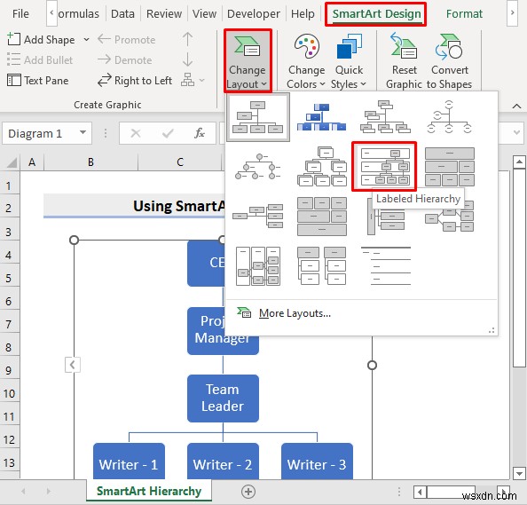Select the Table Hierarchy layout
Viewport: 527px width, 505px height.
[x=449, y=167]
